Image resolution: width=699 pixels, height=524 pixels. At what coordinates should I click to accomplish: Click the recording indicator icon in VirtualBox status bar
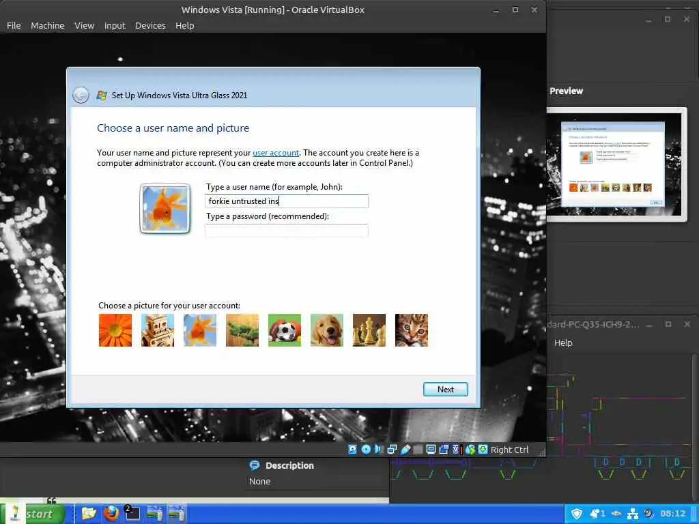444,450
